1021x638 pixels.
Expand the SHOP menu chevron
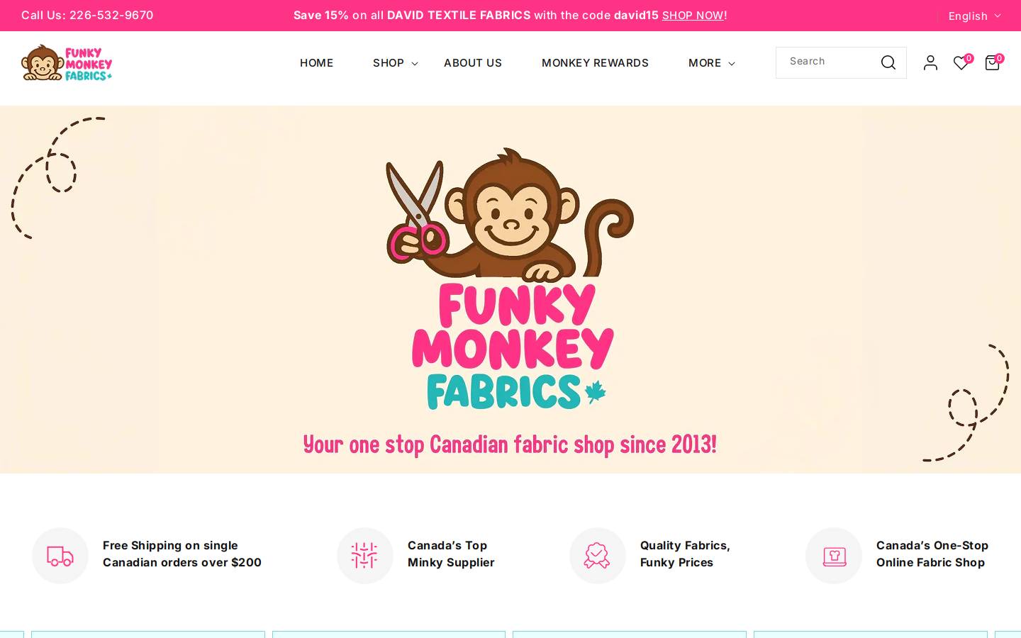(415, 64)
